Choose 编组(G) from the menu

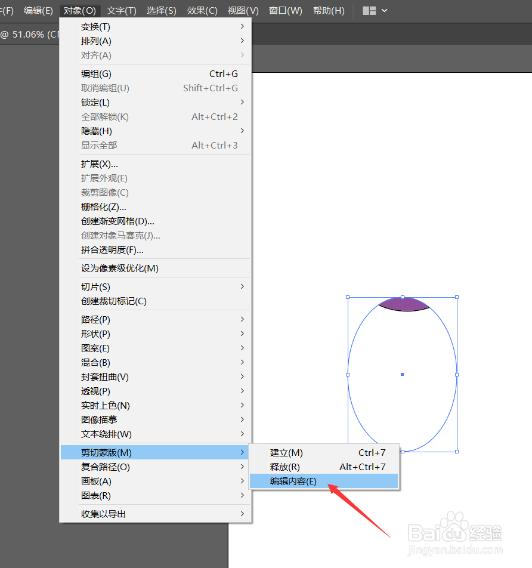point(155,74)
